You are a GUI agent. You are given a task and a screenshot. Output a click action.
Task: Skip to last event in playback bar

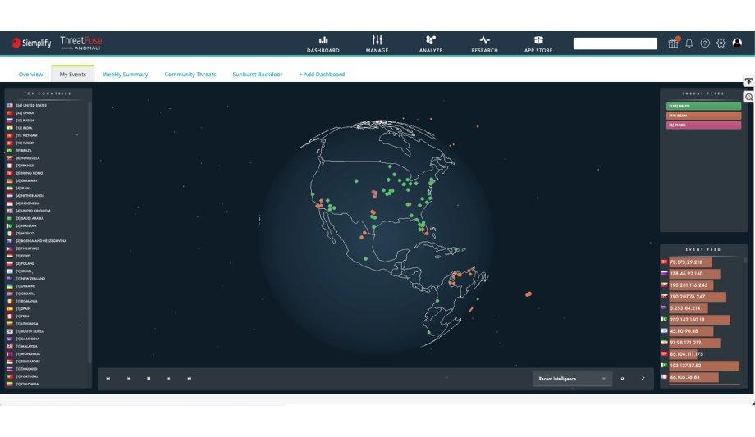[x=190, y=379]
